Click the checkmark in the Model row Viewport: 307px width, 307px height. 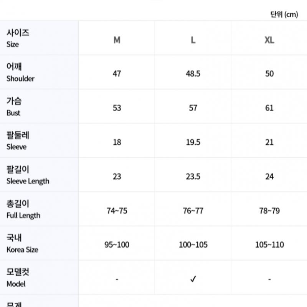(x=193, y=279)
